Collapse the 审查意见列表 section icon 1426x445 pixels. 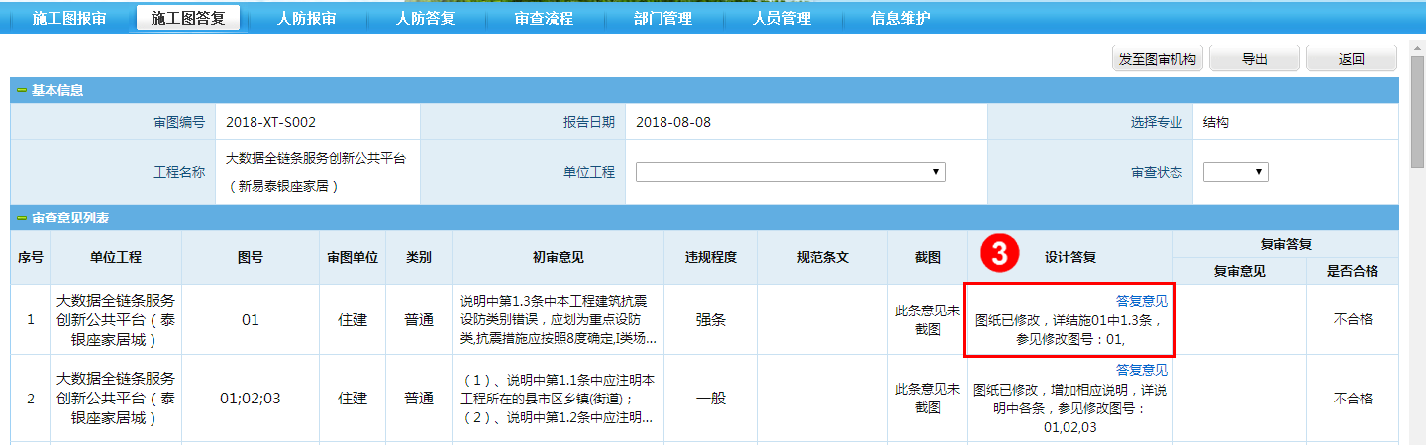(21, 218)
